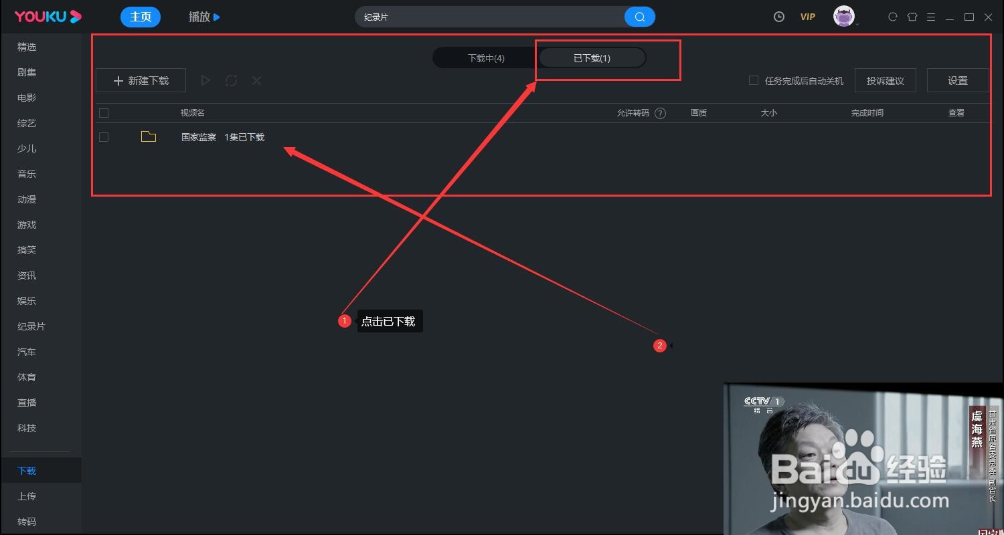Open the 设置 button

(x=958, y=80)
